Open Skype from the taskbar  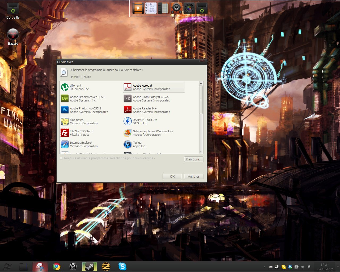122,266
